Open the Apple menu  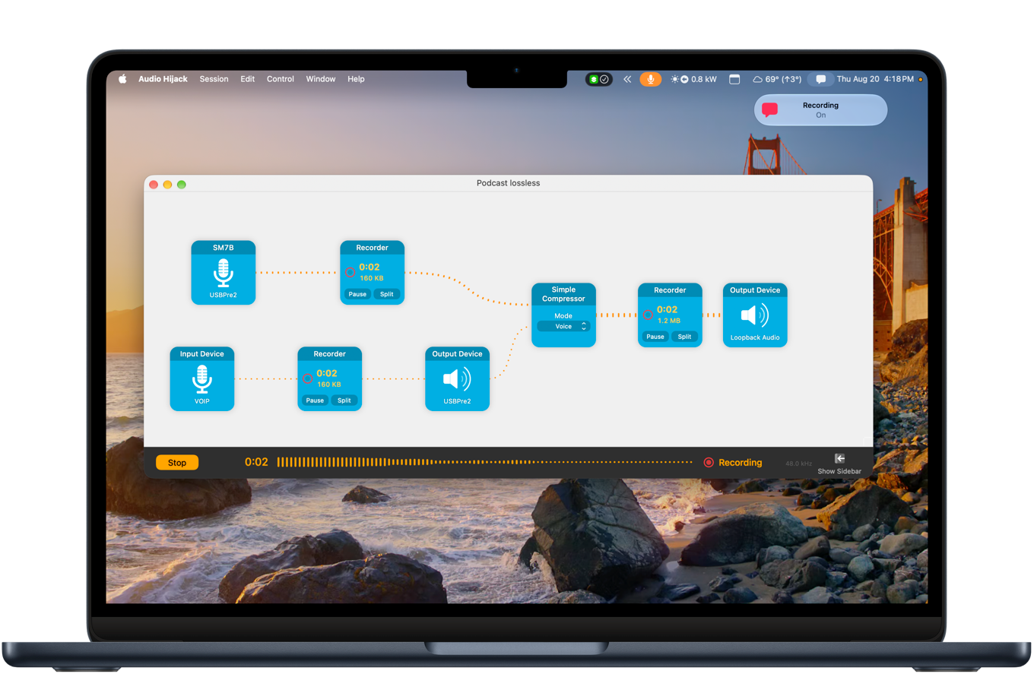coord(122,79)
